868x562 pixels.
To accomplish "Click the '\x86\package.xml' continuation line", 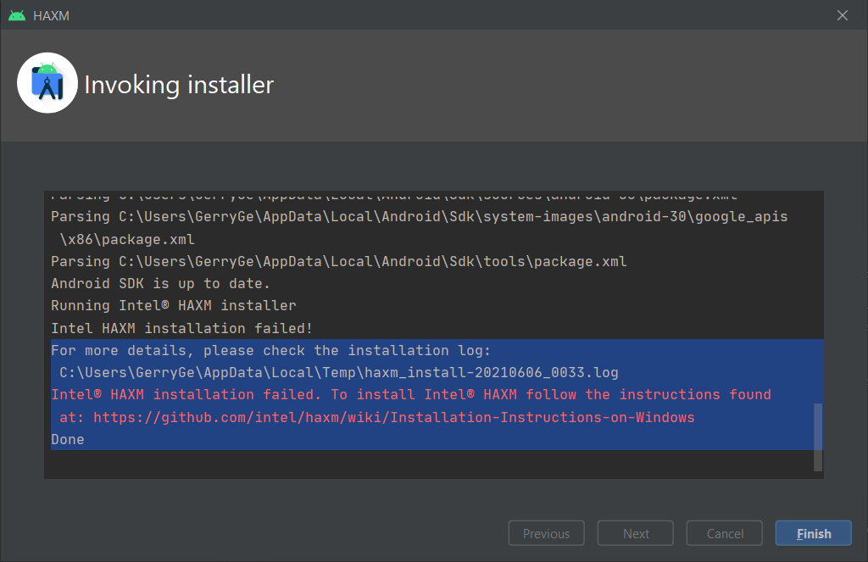I will coord(127,239).
